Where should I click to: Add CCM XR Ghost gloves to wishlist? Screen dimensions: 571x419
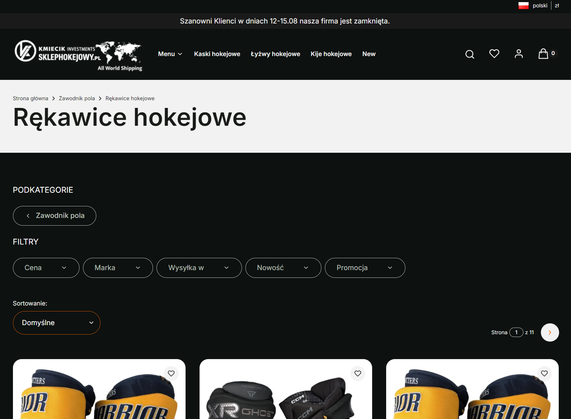tap(358, 373)
